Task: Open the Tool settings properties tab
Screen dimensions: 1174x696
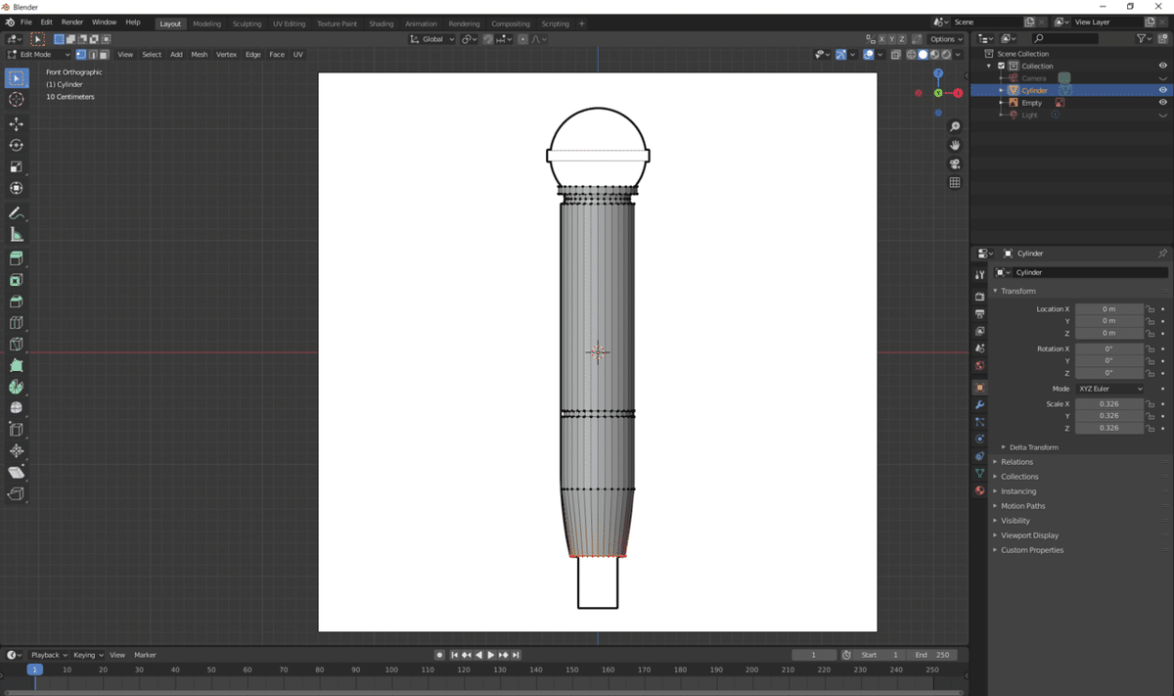Action: [979, 275]
